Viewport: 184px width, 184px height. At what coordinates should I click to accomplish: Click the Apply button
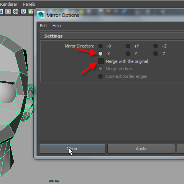(x=141, y=149)
